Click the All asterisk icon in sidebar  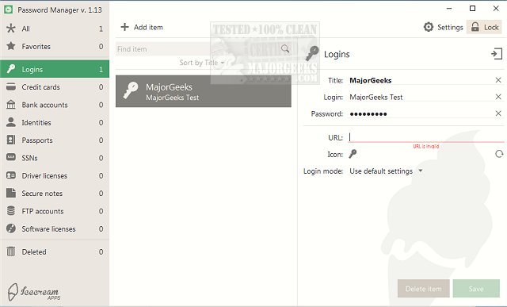[10, 29]
